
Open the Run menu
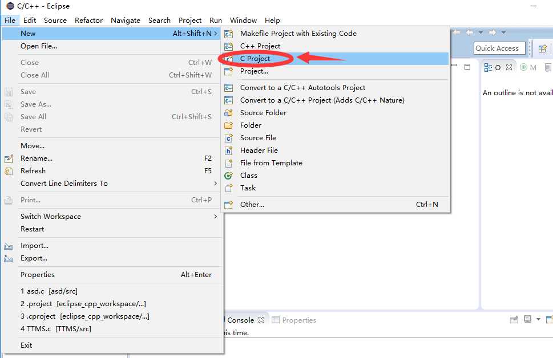coord(216,21)
